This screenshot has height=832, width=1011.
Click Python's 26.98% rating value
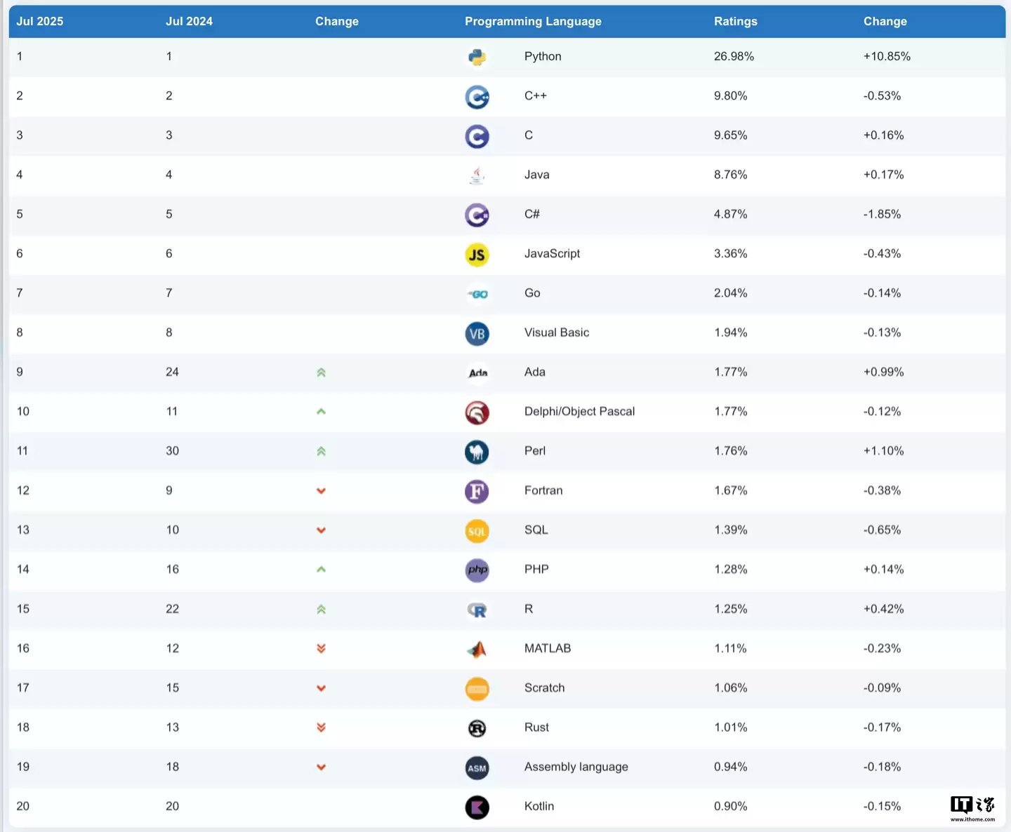(x=734, y=56)
